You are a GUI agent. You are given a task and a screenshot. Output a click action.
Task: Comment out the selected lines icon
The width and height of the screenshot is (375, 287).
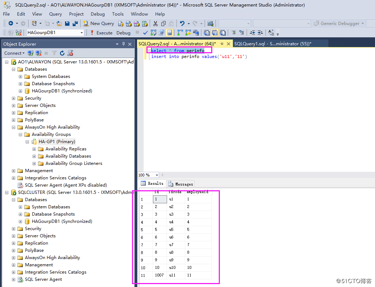pos(234,33)
